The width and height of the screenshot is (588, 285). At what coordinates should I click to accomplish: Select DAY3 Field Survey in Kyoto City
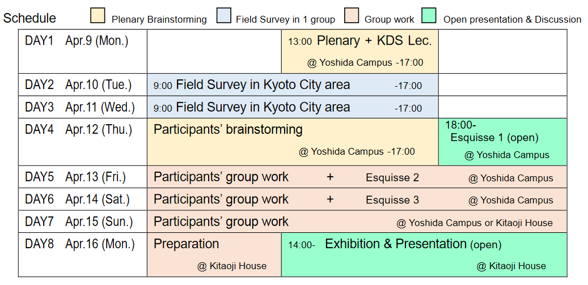click(x=263, y=108)
